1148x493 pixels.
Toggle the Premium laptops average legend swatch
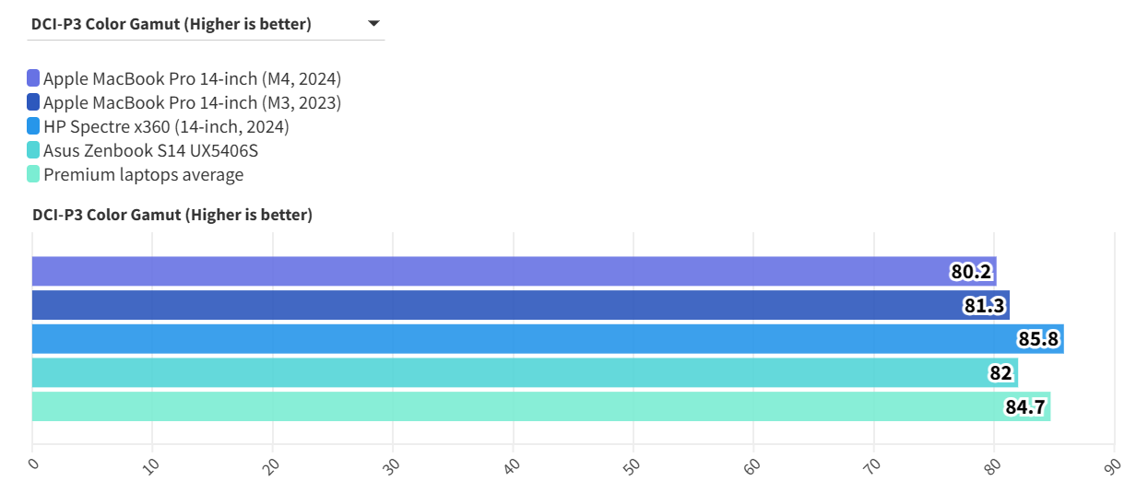click(x=34, y=174)
